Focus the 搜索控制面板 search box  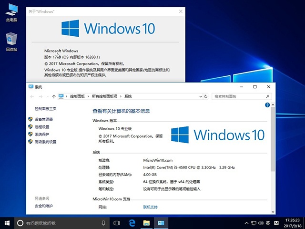pos(242,96)
